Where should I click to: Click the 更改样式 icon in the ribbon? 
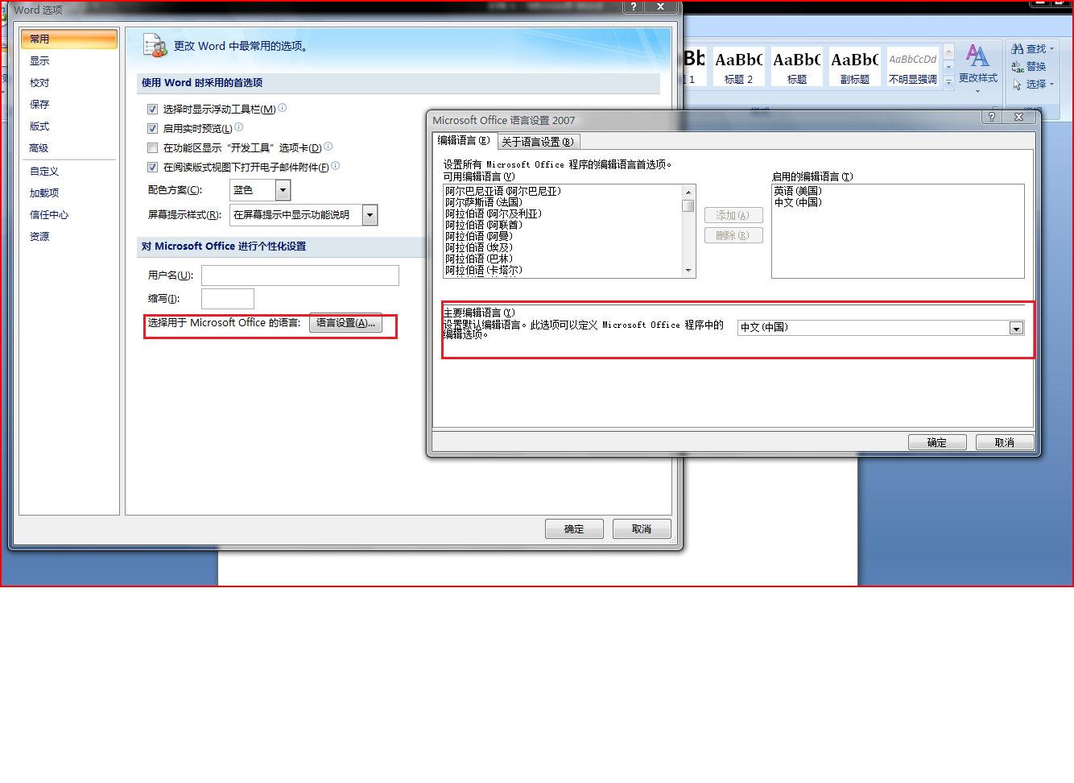tap(977, 56)
